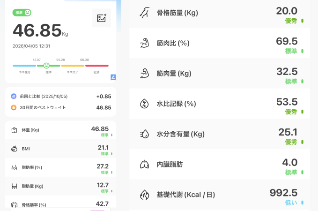The image size is (318, 211).
Task: Click the smiley marker on weight range bar
Action: coord(46,66)
